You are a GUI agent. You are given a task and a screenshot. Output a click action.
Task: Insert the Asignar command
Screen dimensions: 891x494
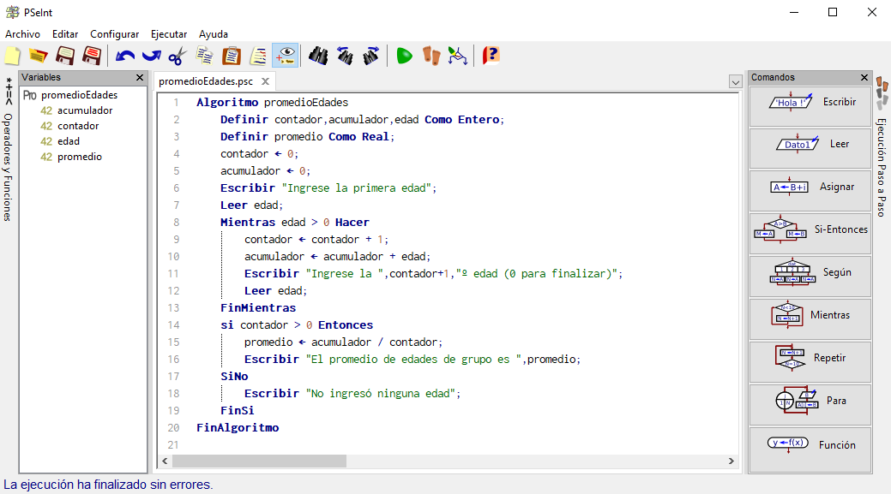point(810,191)
